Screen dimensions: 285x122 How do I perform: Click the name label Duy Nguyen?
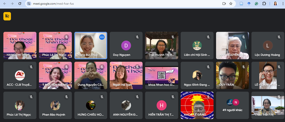122,55
